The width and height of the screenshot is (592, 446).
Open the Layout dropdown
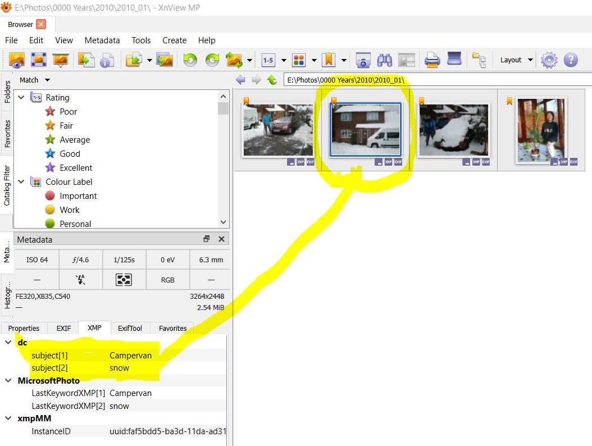(x=516, y=60)
